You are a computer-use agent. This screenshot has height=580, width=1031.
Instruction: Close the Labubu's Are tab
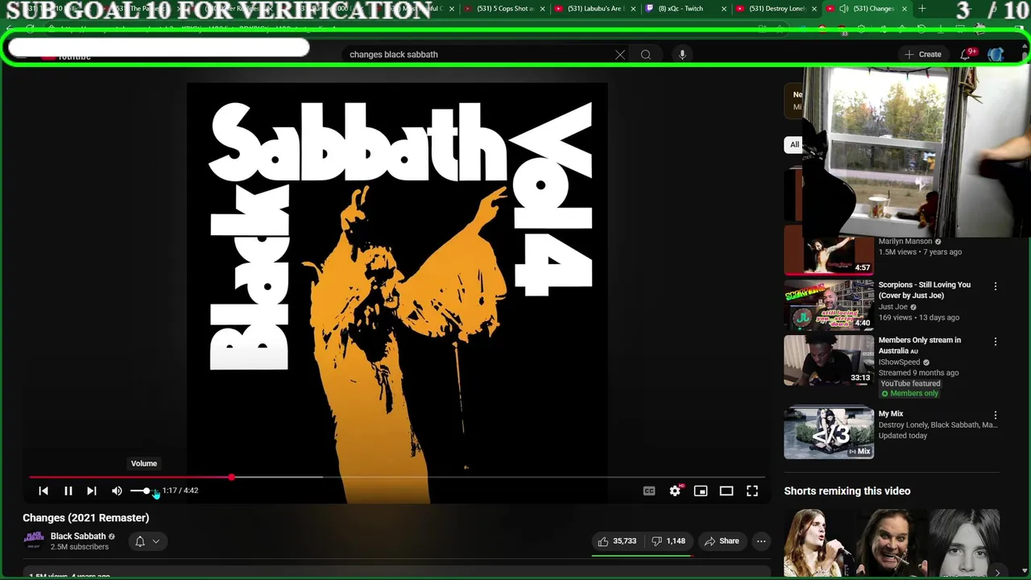coord(633,9)
